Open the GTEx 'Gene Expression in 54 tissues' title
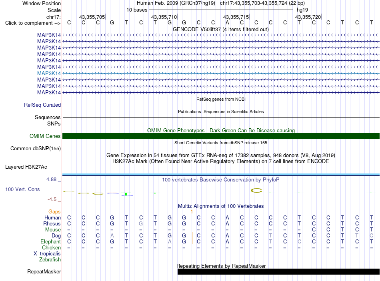 (x=221, y=155)
